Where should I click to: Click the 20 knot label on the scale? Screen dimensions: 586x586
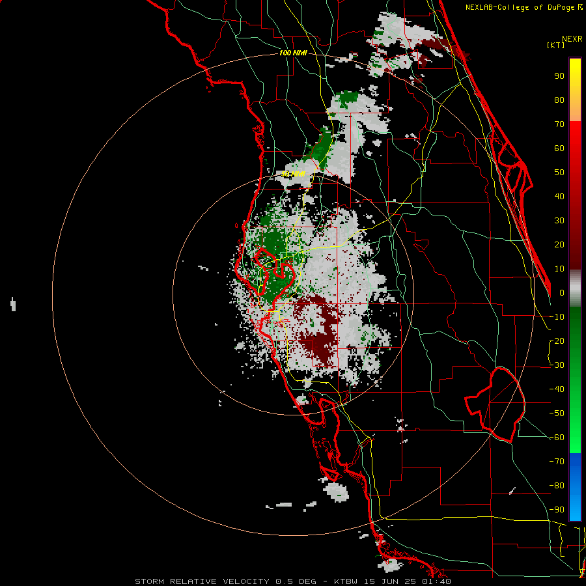tap(559, 244)
